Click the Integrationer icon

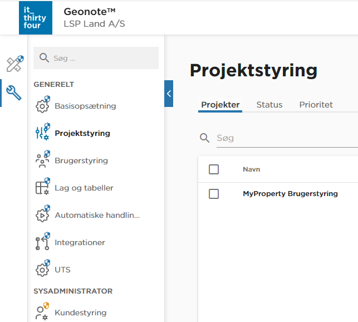tap(42, 242)
